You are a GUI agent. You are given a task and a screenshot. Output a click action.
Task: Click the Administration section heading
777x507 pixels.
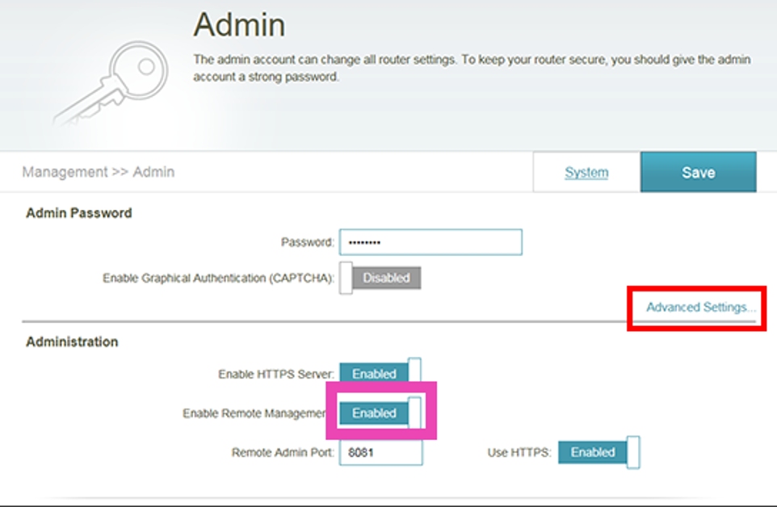click(x=72, y=341)
